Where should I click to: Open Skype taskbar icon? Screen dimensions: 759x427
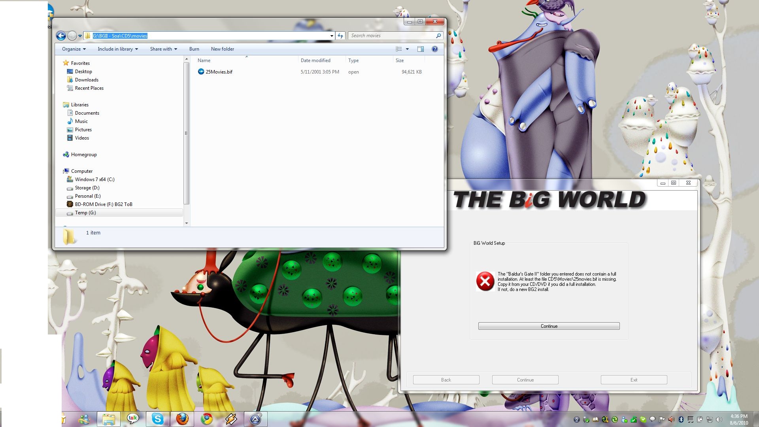pyautogui.click(x=157, y=419)
